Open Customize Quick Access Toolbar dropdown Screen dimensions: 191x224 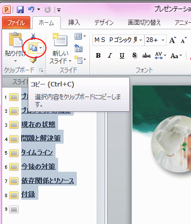click(59, 10)
